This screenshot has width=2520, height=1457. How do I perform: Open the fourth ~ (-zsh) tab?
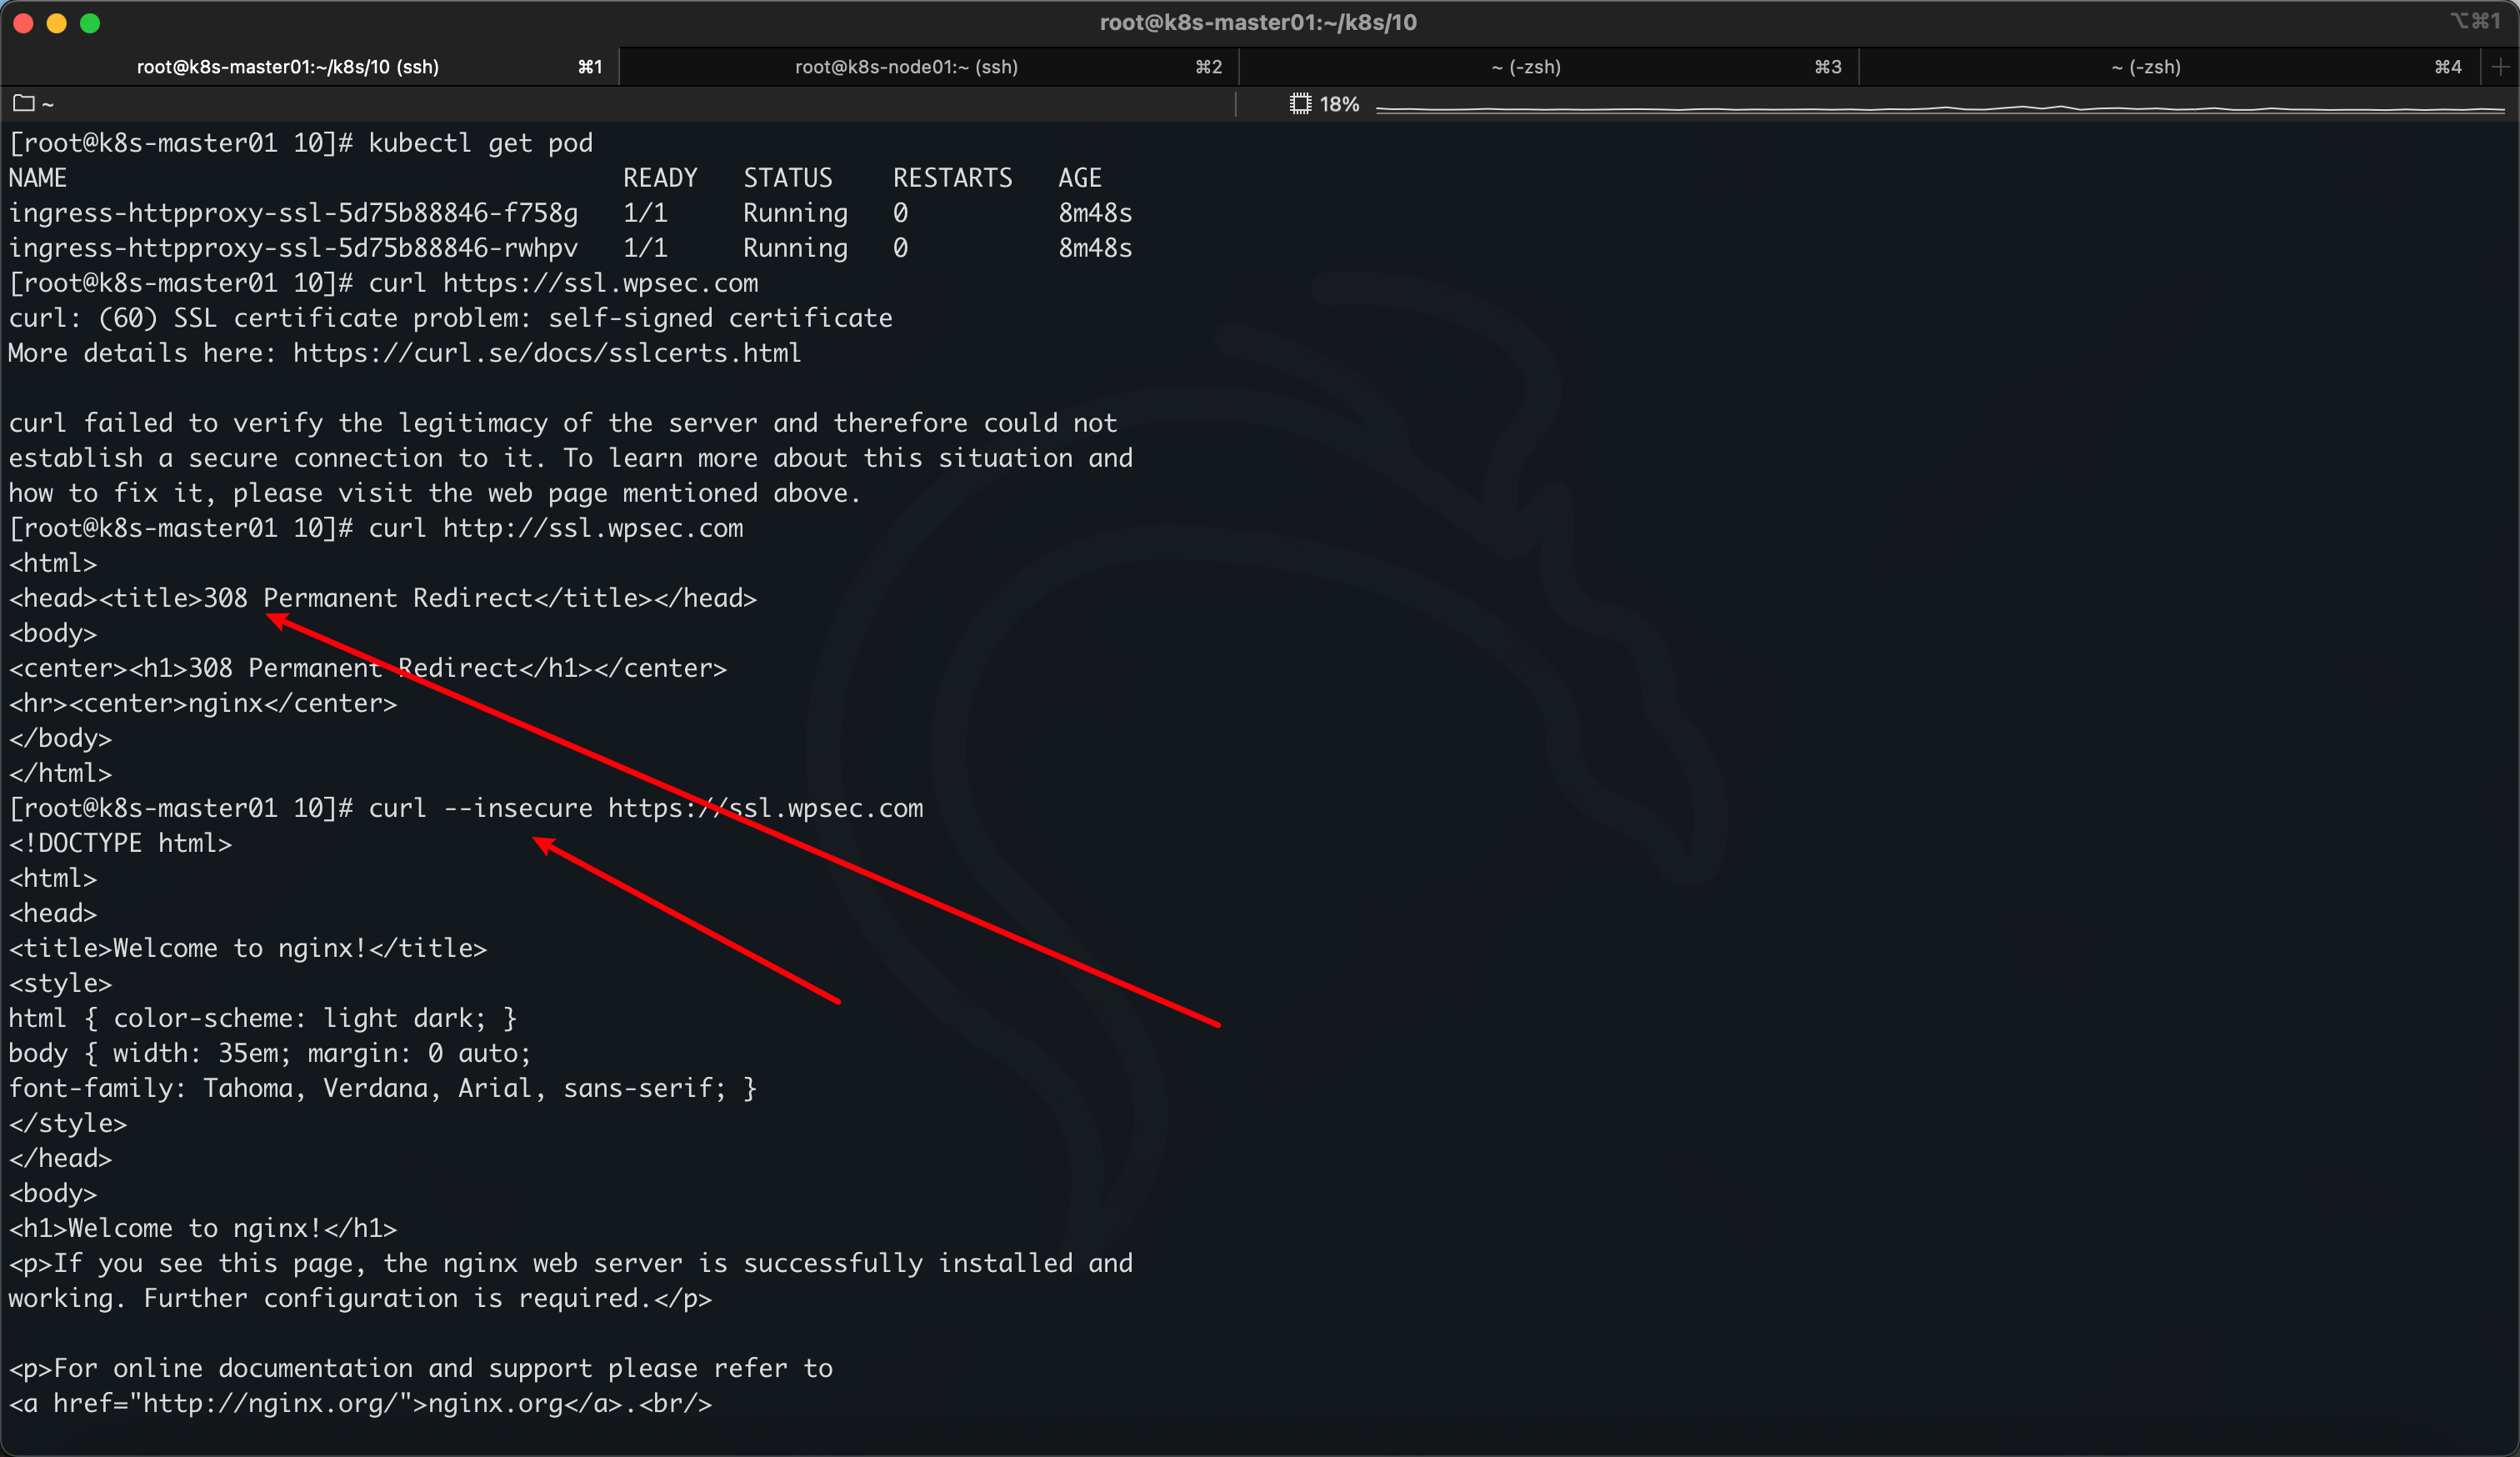[2146, 67]
